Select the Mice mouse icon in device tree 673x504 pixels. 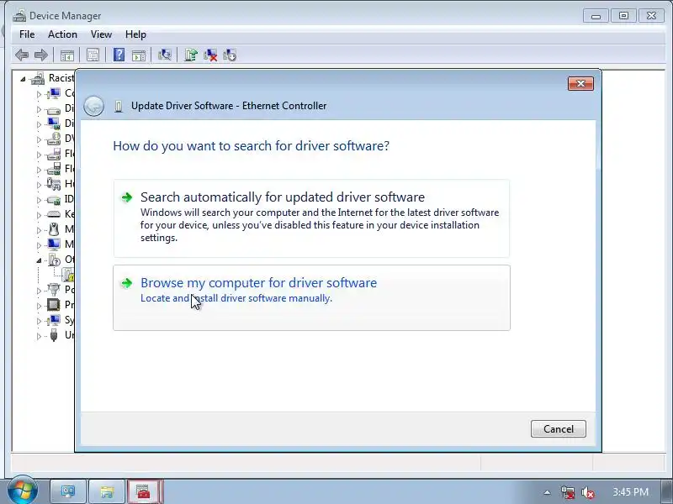click(x=54, y=229)
